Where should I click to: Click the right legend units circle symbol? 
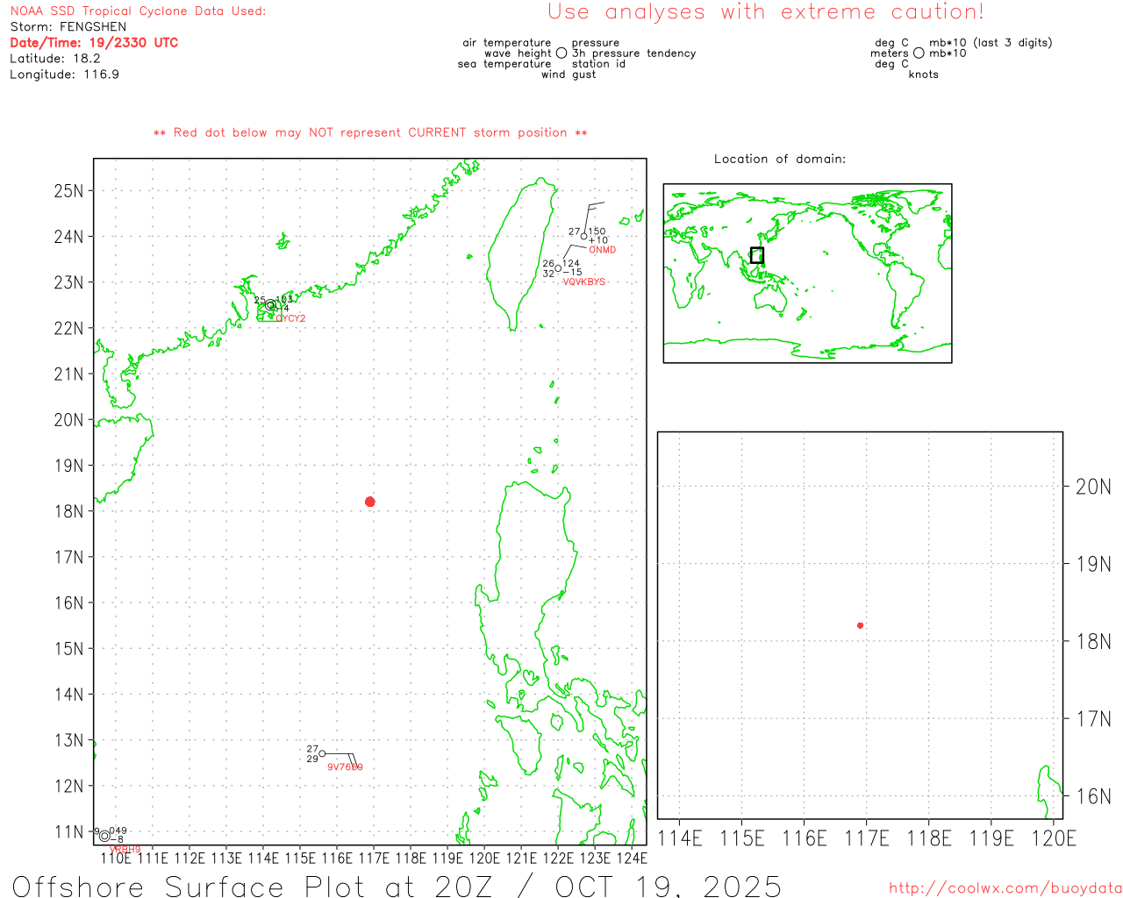pyautogui.click(x=919, y=53)
